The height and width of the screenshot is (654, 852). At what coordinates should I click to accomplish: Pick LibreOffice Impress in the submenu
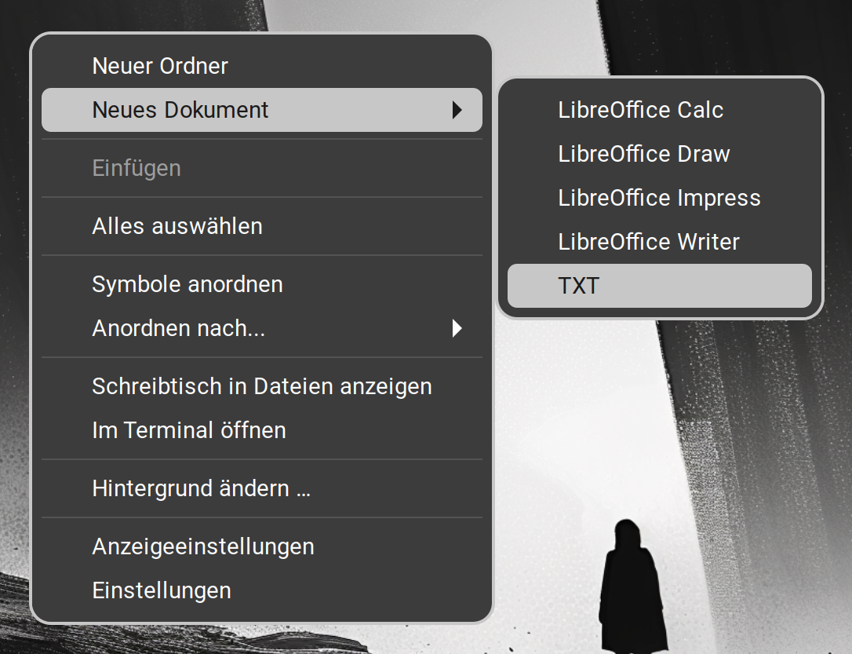pos(659,198)
